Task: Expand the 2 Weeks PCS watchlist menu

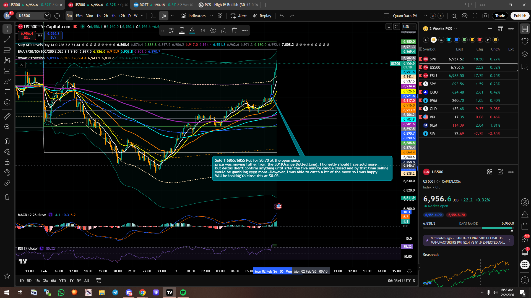Action: point(455,29)
